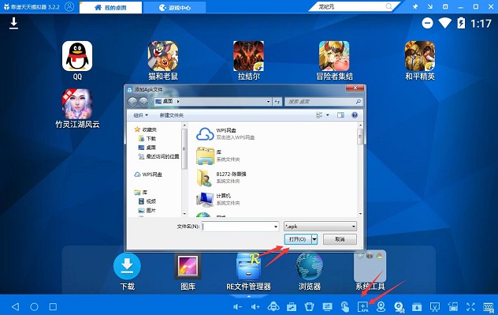Image resolution: width=498 pixels, height=315 pixels.
Task: Pin the emulator window with pushpin icon
Action: click(415, 6)
